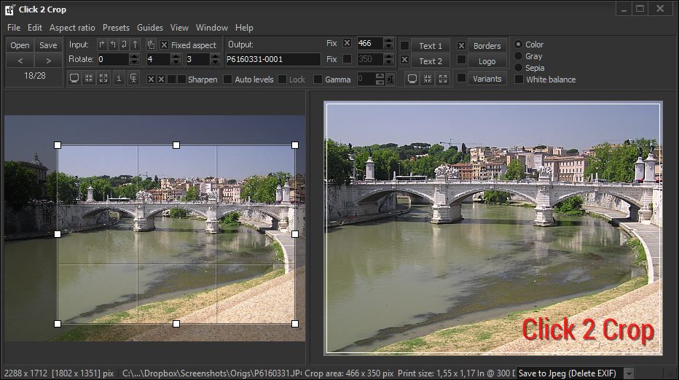The image size is (679, 380).
Task: Click the expand icon directly left of Variants checkbox
Action: [x=442, y=79]
